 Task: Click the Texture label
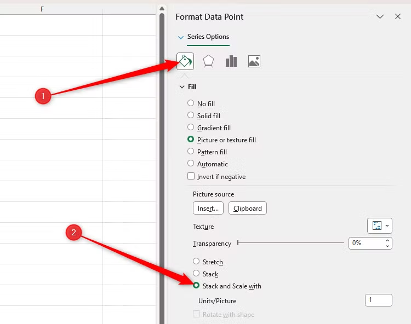coord(203,227)
